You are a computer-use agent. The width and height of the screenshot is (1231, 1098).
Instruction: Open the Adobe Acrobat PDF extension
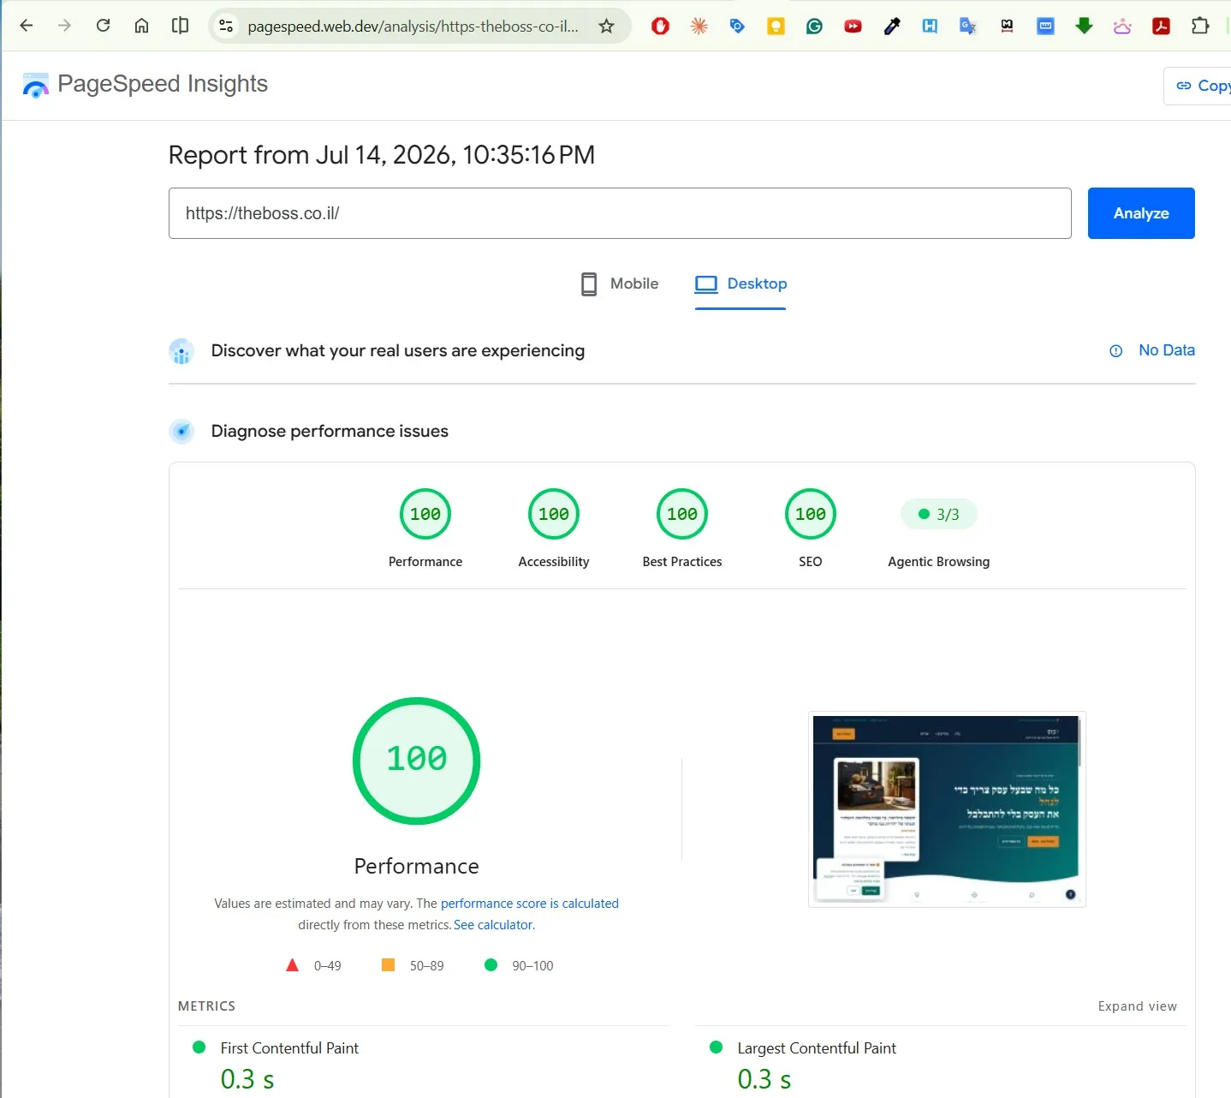[x=1161, y=27]
